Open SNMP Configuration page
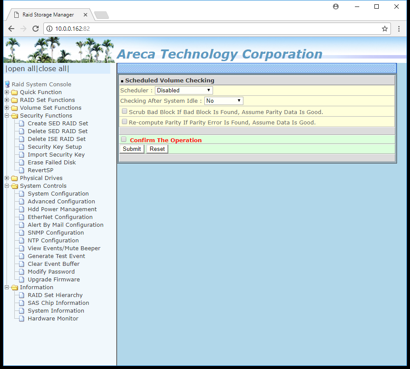The width and height of the screenshot is (410, 369). (x=56, y=233)
